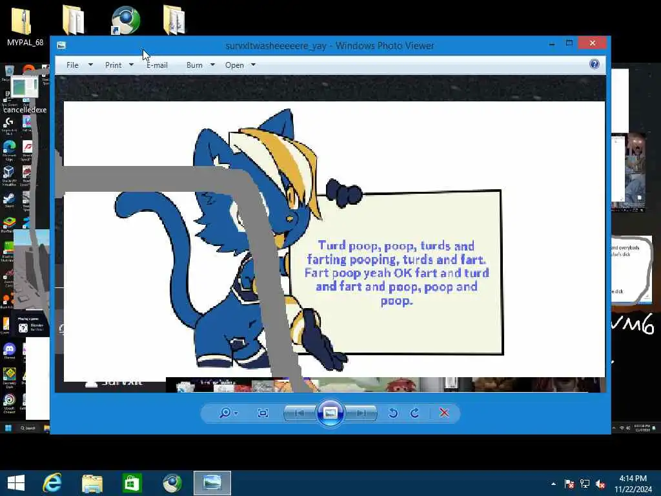Expand the File menu dropdown arrow

[90, 65]
